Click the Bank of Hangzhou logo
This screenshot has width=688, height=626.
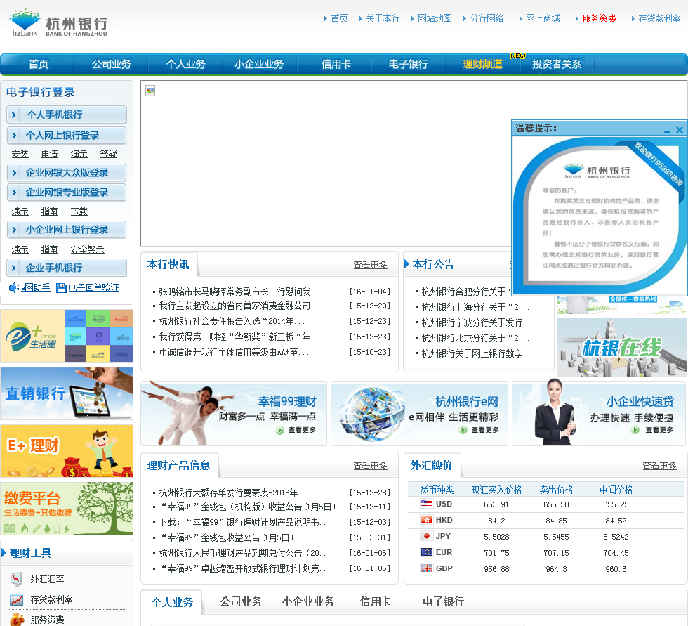59,22
